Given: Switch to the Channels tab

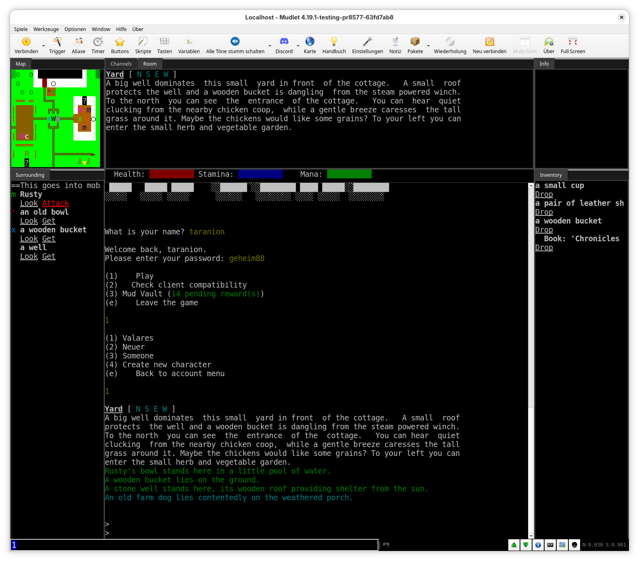Looking at the screenshot, I should coord(121,64).
